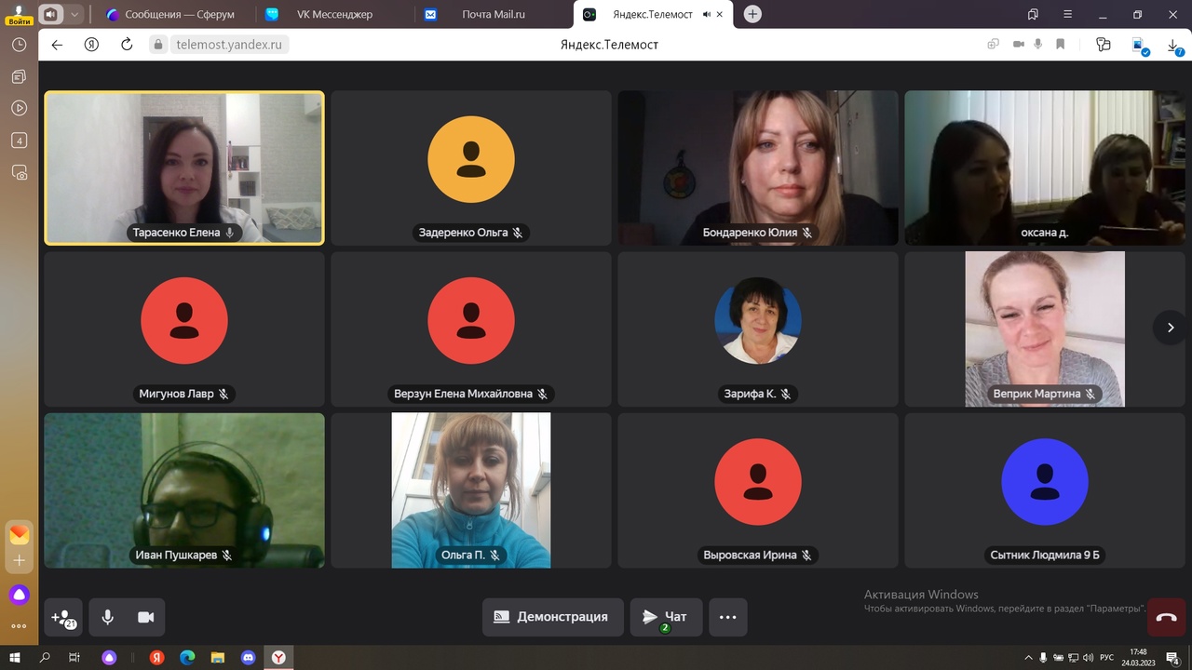The image size is (1192, 670).
Task: Close the Яндекс.Телемост tab
Action: coord(720,14)
